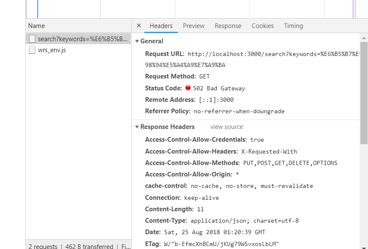This screenshot has width=368, height=249.
Task: Click the 2 requests status text
Action: pyautogui.click(x=43, y=246)
